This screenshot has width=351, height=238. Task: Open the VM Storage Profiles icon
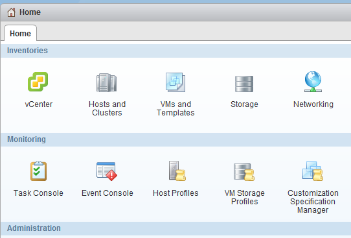pyautogui.click(x=244, y=172)
